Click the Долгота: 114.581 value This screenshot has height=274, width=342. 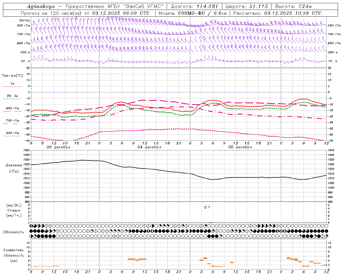195,6
